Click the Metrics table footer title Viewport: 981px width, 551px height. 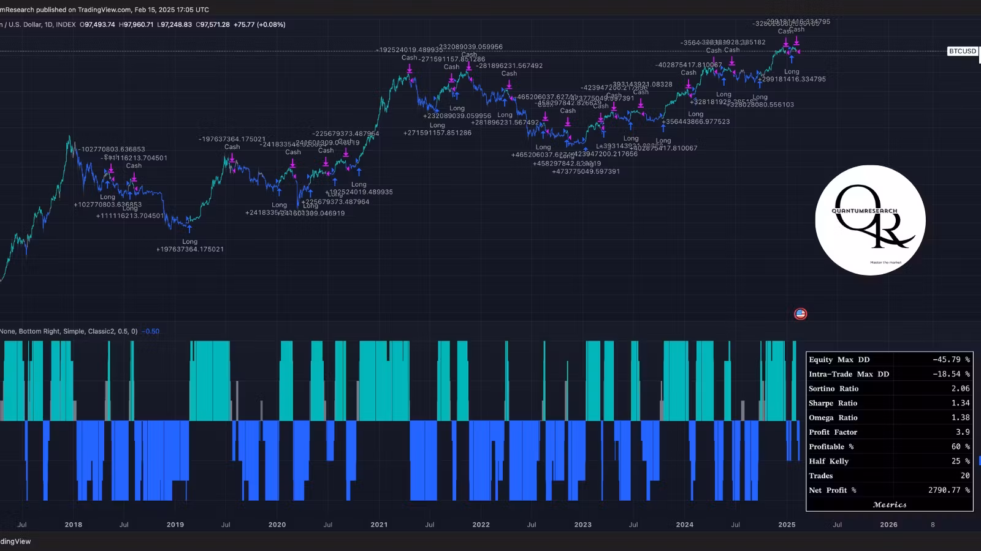[889, 505]
